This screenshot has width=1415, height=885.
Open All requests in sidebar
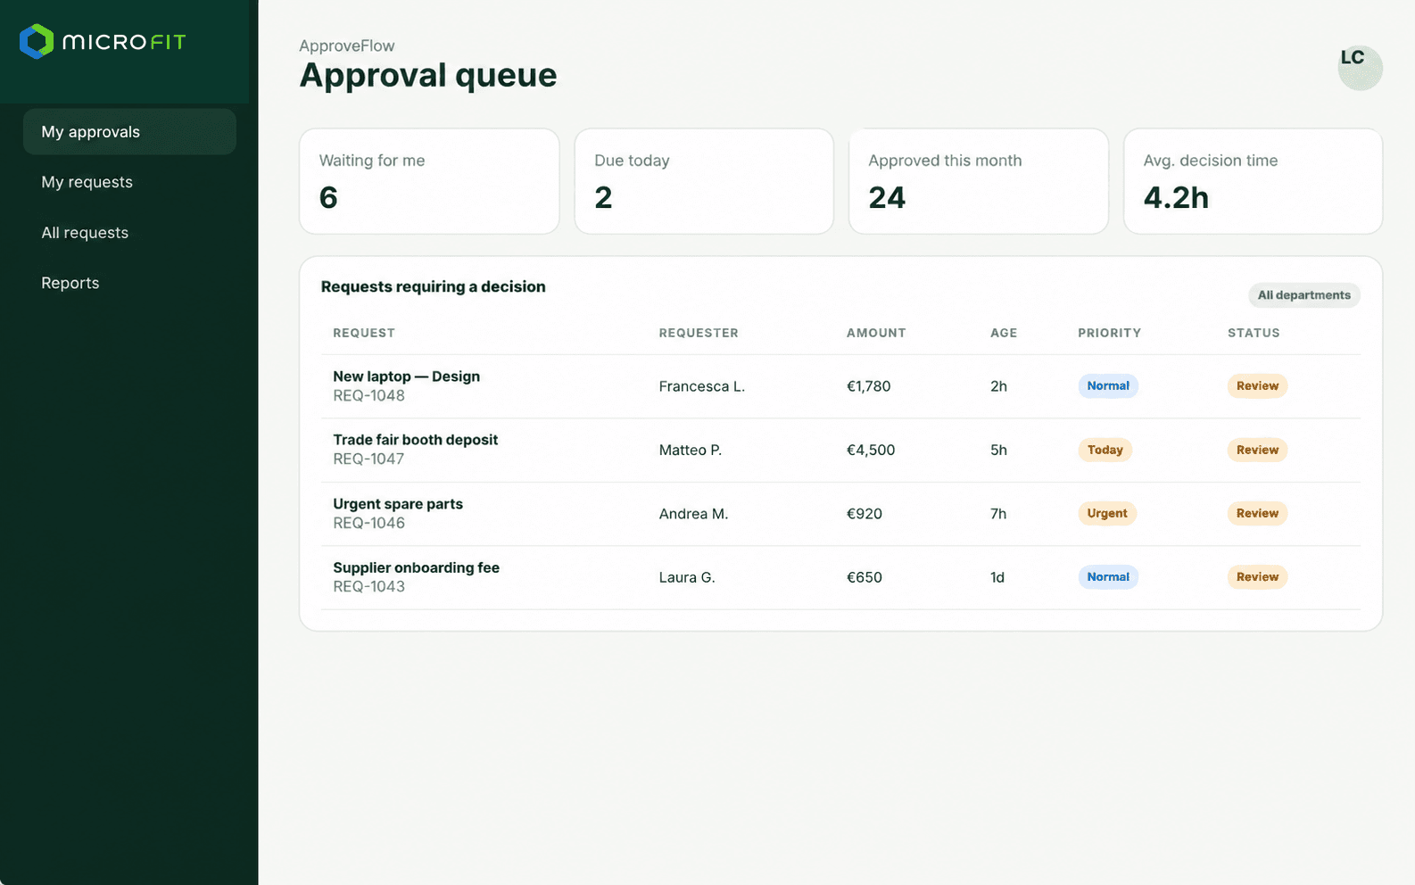click(85, 233)
